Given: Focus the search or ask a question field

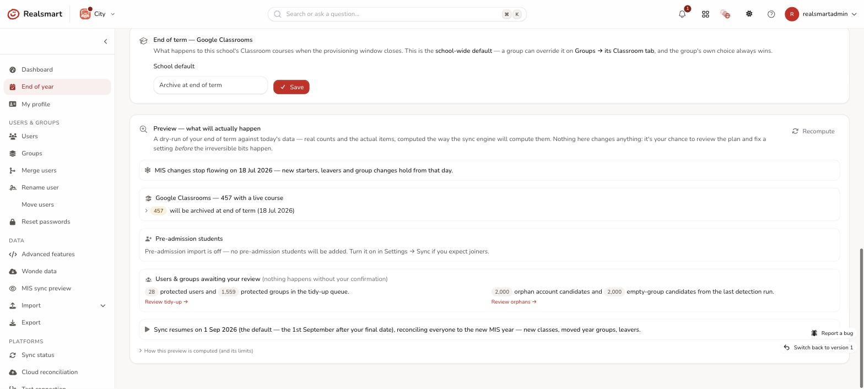Looking at the screenshot, I should (x=397, y=14).
